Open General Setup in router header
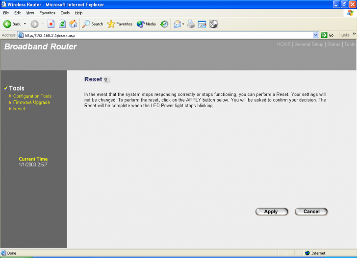The height and width of the screenshot is (258, 357). (309, 45)
